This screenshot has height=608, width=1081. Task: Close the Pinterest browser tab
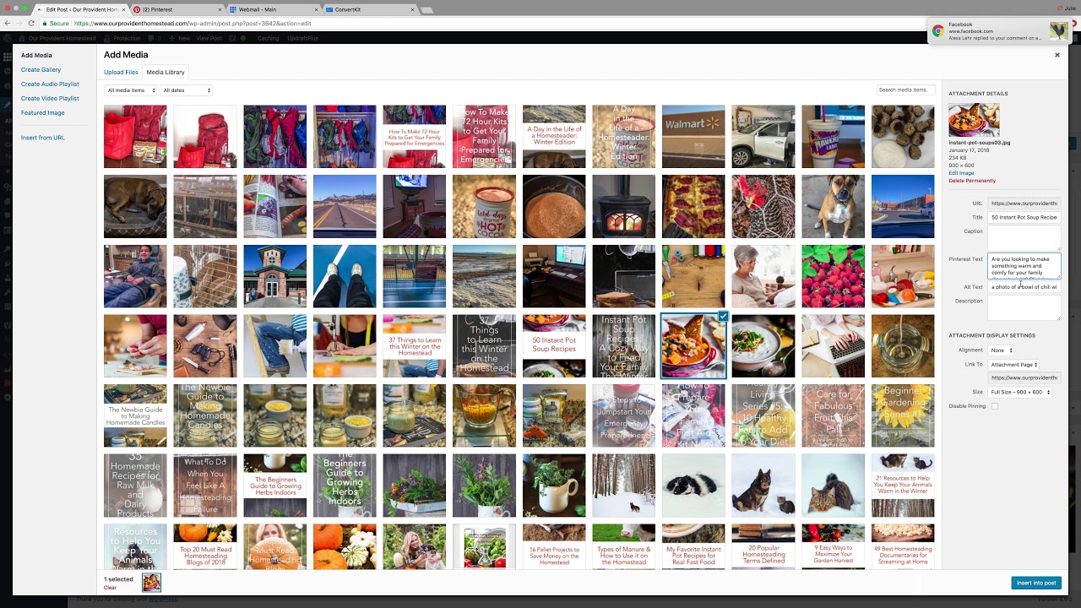coord(221,10)
